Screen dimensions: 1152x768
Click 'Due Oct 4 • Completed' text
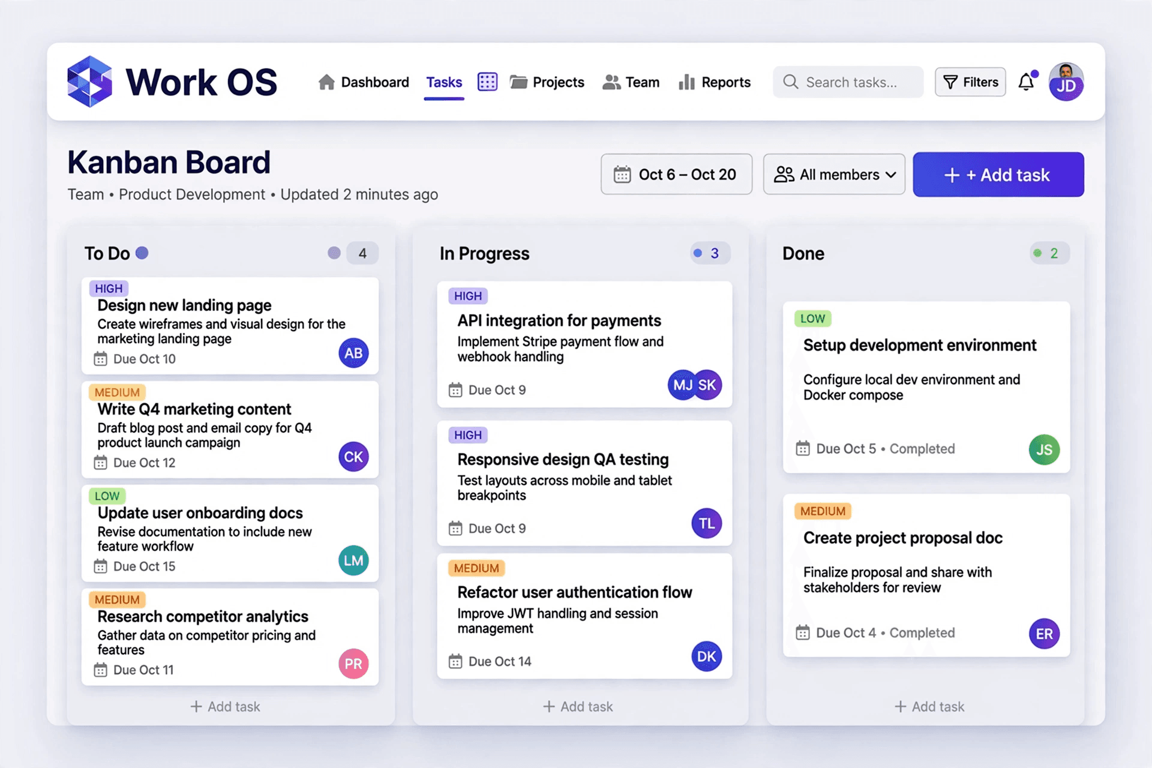(885, 633)
